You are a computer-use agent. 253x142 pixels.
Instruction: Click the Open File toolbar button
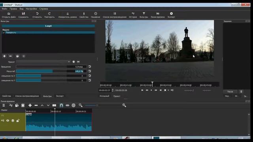[9, 15]
